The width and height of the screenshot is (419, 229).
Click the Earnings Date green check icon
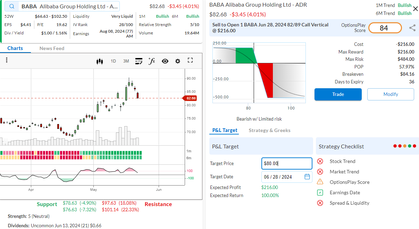pos(320,193)
